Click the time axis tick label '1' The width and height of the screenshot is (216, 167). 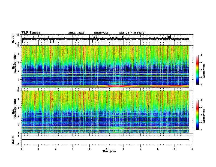click(x=38, y=149)
